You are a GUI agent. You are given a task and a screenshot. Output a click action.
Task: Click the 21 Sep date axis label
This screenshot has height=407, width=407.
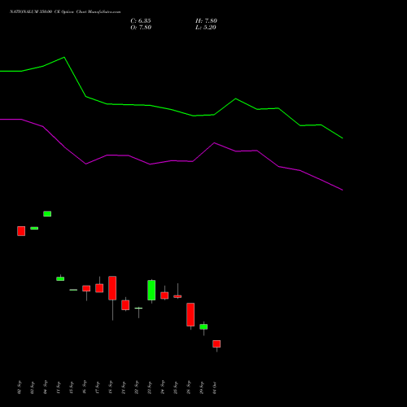click(124, 387)
